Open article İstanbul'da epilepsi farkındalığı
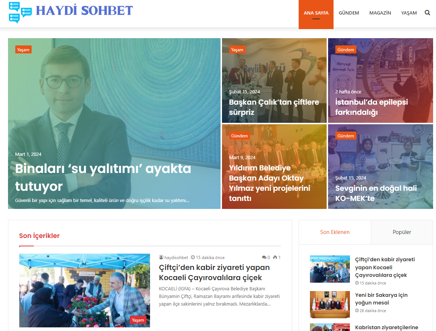The image size is (436, 331). click(371, 107)
